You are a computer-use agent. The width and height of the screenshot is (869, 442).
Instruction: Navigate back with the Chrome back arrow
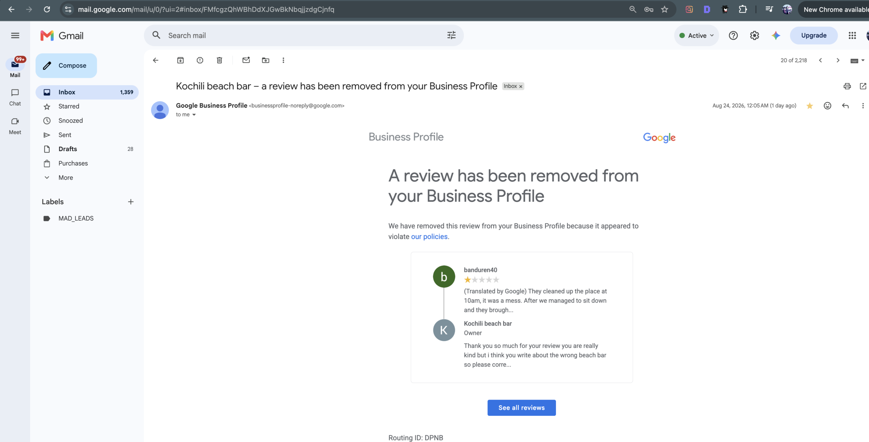11,10
